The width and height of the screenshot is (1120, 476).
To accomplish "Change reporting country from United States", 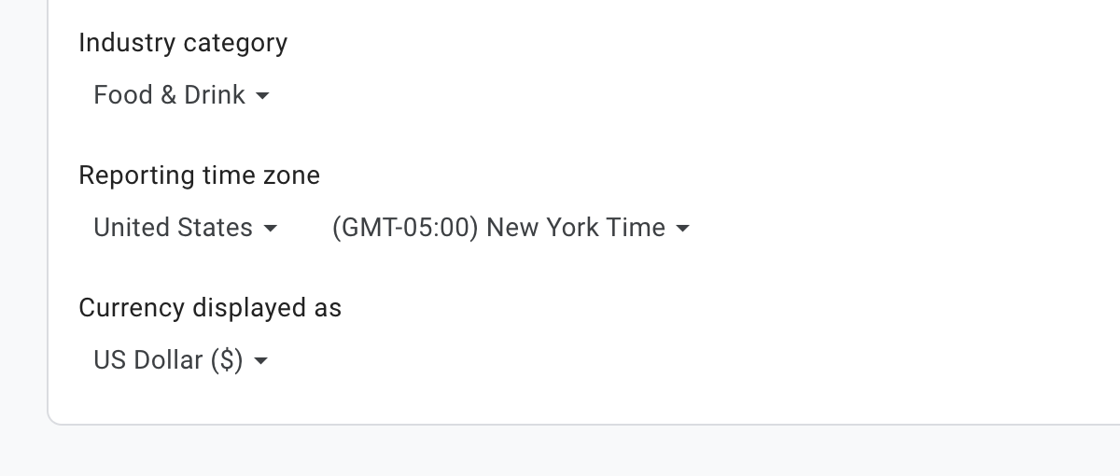I will [x=174, y=228].
